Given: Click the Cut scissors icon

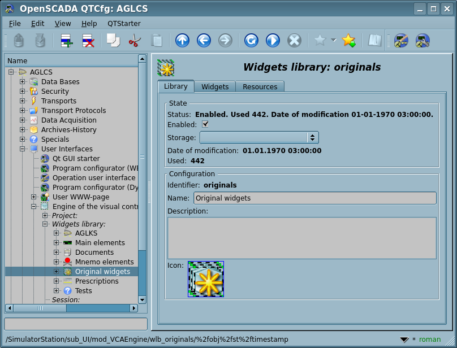Looking at the screenshot, I should [135, 41].
